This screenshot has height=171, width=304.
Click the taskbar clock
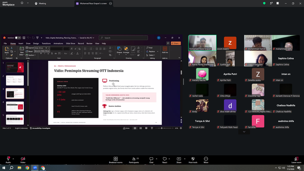click(290, 168)
